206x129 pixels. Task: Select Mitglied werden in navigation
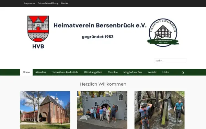(133, 72)
